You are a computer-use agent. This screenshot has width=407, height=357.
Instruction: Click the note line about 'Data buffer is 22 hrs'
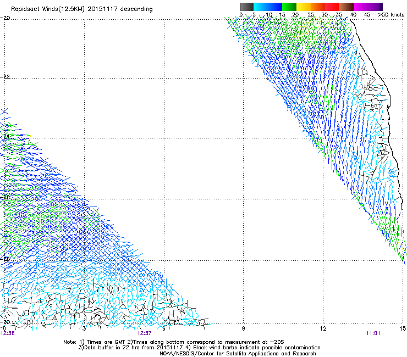[199, 348]
